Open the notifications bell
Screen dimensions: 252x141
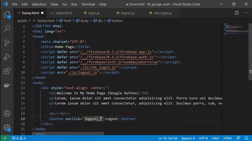246,138
